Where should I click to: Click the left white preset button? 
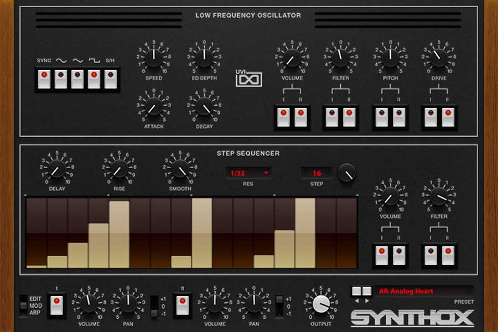[x=357, y=290]
